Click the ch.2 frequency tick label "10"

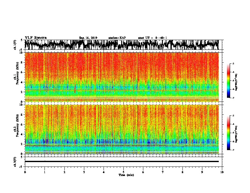coord(21,105)
